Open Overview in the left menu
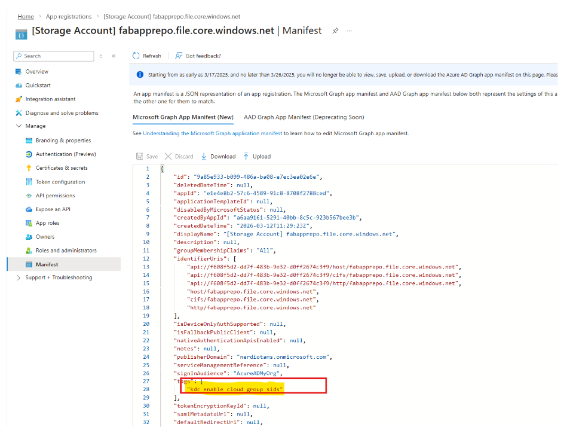Viewport: 570px width, 436px height. 37,71
